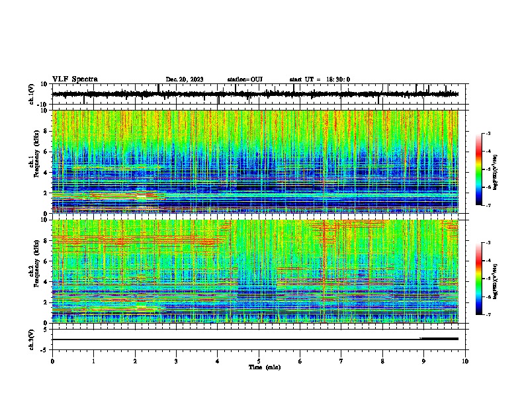Viewport: 524px width, 405px height.
Task: Click the ch.3 voltage trace line
Action: coord(255,339)
